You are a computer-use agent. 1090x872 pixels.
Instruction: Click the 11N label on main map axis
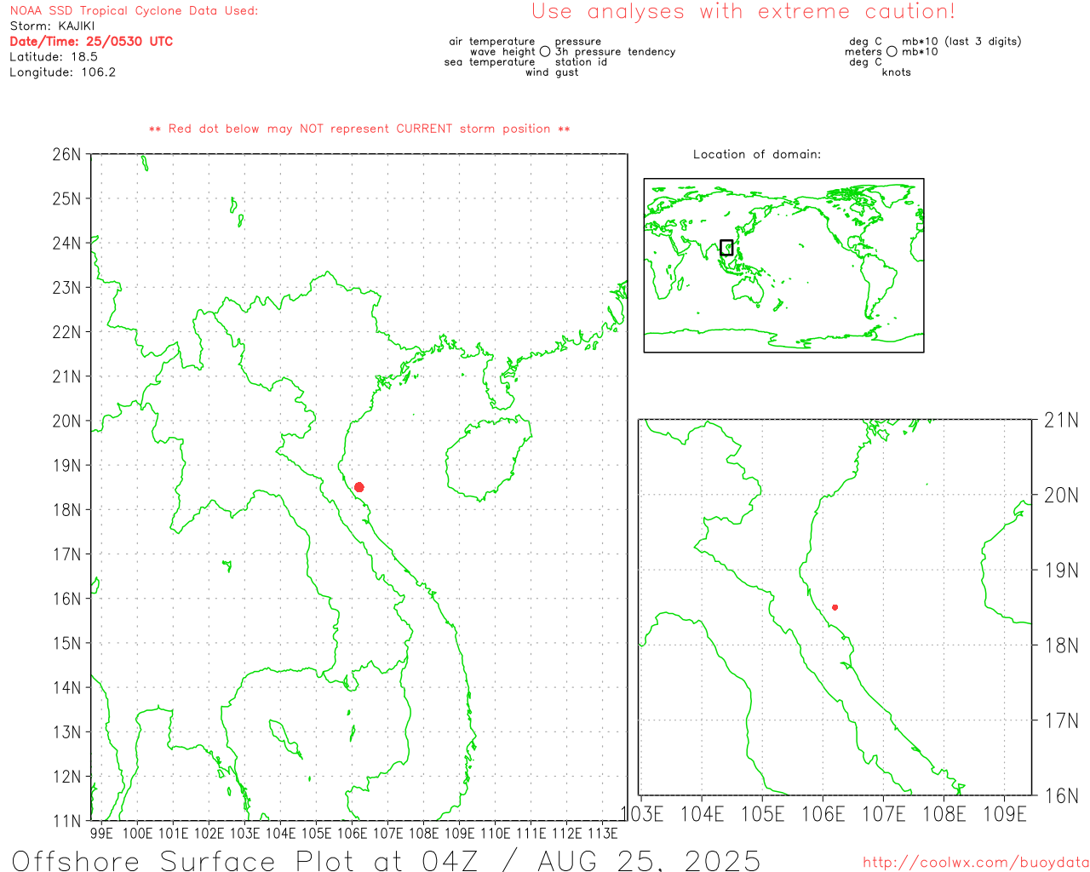pyautogui.click(x=66, y=821)
